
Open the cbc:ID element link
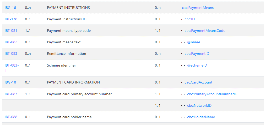tap(190, 19)
